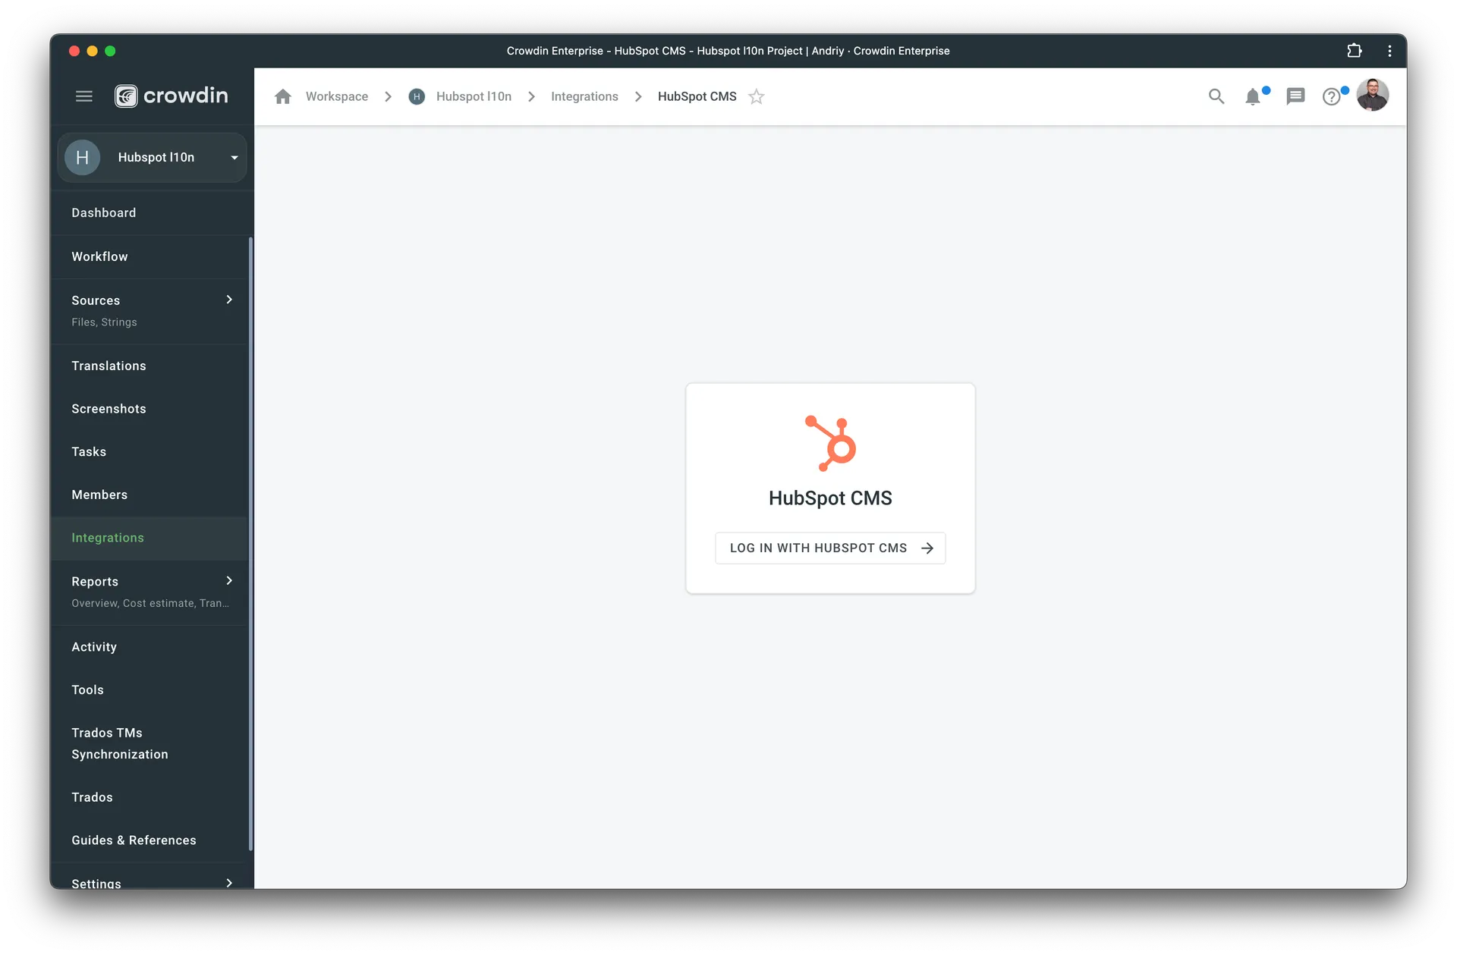
Task: Click the HubSpot CMS breadcrumb text
Action: click(x=697, y=96)
